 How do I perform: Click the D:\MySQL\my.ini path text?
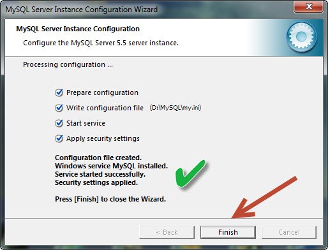(x=175, y=108)
